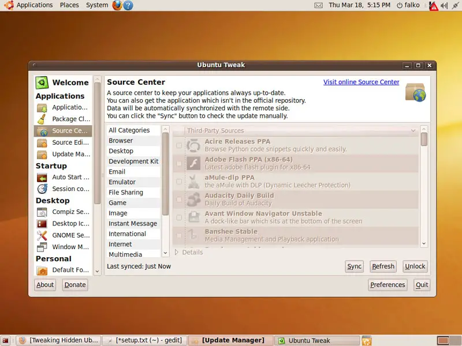Toggle the Audacity Daily Build checkbox
Viewport: 462px width, 346px height.
[179, 200]
